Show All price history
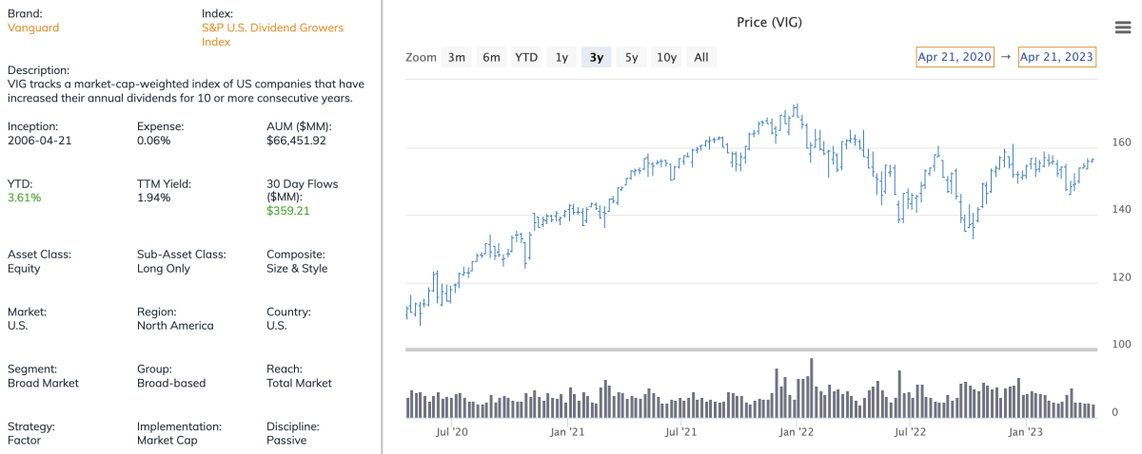The height and width of the screenshot is (454, 1142). 701,57
